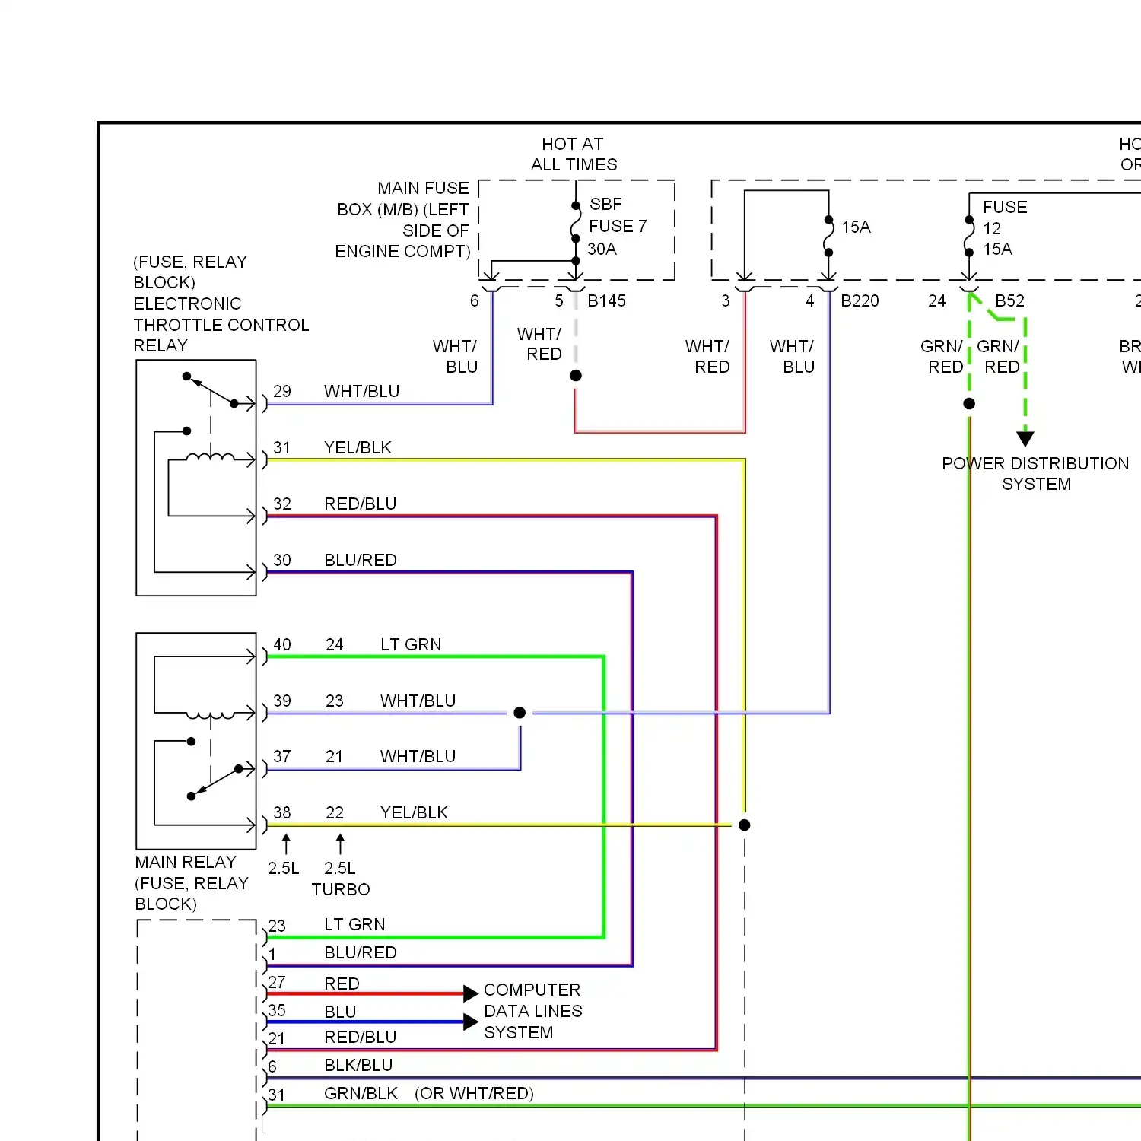The height and width of the screenshot is (1141, 1141).
Task: Click throttle relay pin "31" YEL/BLK label
Action: click(358, 447)
